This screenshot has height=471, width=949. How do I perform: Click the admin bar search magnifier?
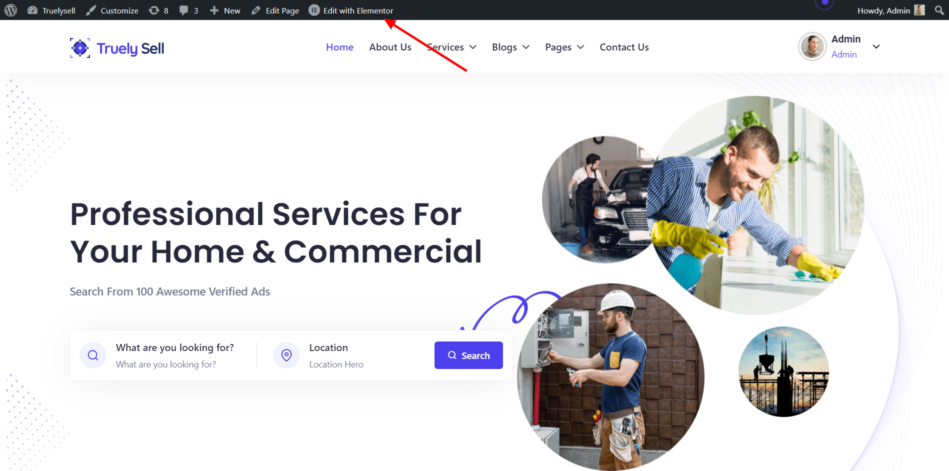[x=939, y=10]
